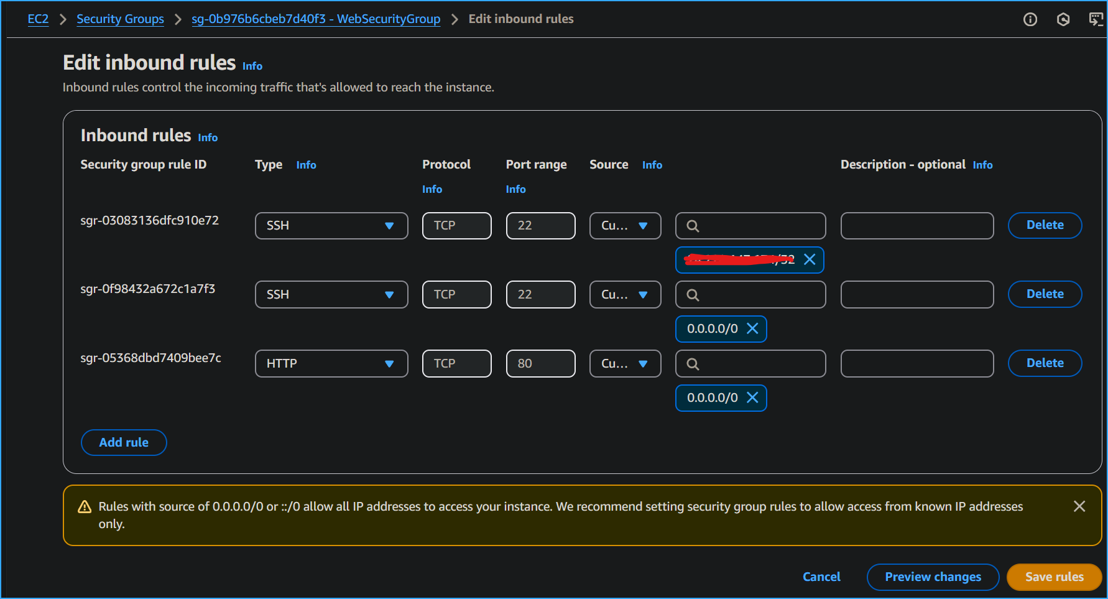This screenshot has height=599, width=1108.
Task: Open the feedback icon at top right
Action: pos(1095,19)
